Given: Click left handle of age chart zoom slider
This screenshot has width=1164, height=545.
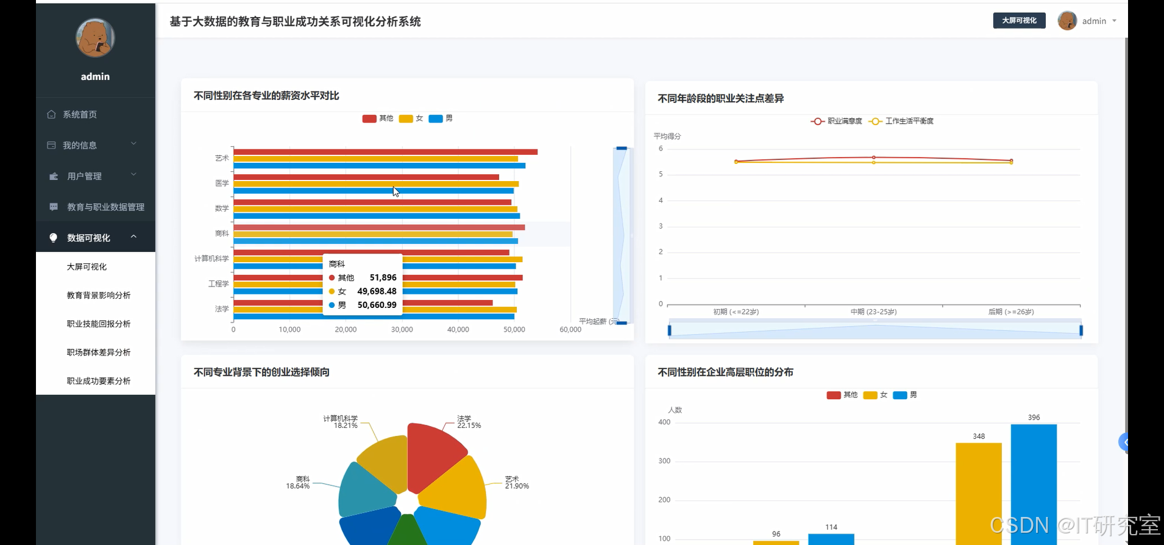Looking at the screenshot, I should coord(669,330).
